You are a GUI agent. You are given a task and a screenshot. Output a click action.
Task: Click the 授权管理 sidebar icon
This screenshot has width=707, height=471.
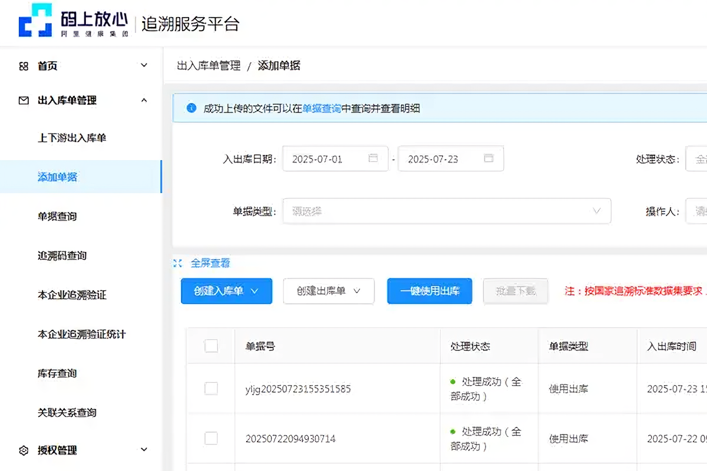click(24, 450)
